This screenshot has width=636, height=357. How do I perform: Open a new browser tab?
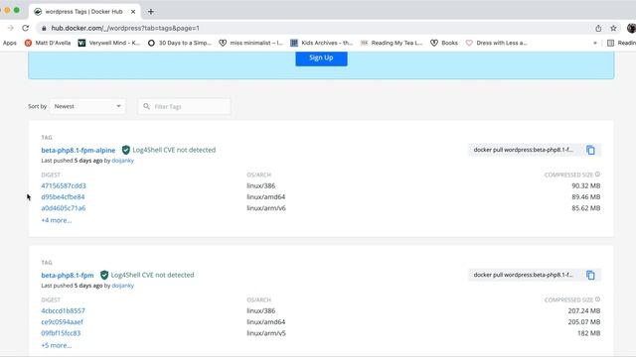[151, 12]
